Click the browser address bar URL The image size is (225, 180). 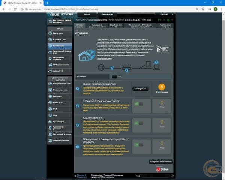pos(71,9)
